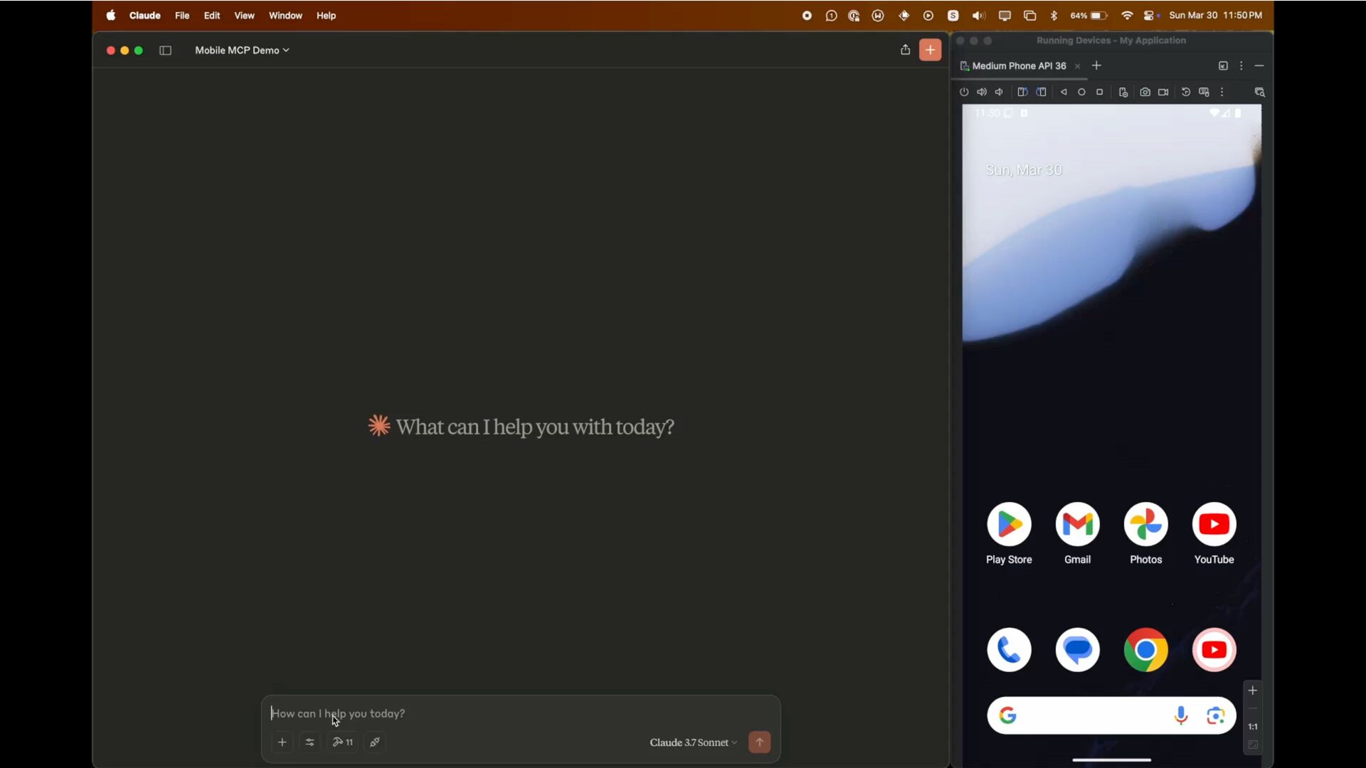
Task: Select the Medium Phone API 36 tab
Action: [x=1018, y=66]
